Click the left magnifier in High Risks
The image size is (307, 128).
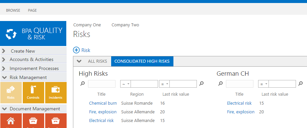click(83, 84)
